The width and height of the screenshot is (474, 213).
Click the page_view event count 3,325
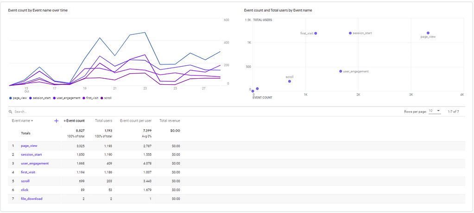(x=80, y=146)
